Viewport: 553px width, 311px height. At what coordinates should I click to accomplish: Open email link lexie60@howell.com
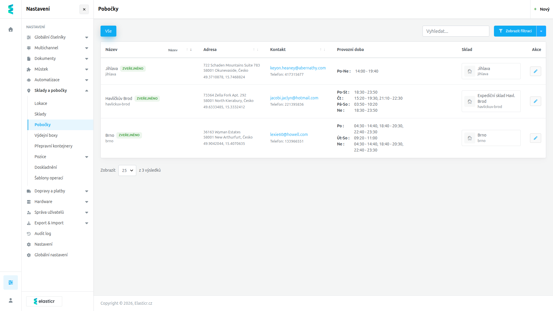click(289, 134)
